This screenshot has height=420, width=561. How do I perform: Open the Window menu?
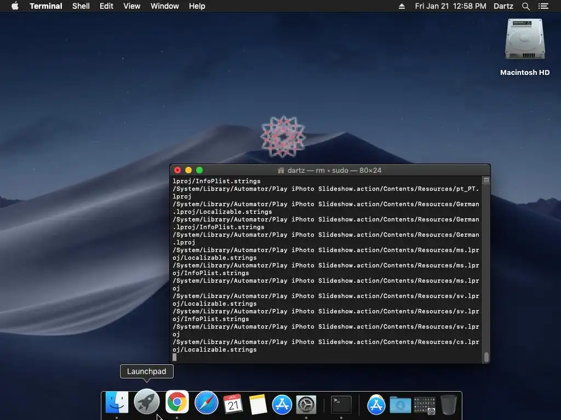pyautogui.click(x=164, y=6)
